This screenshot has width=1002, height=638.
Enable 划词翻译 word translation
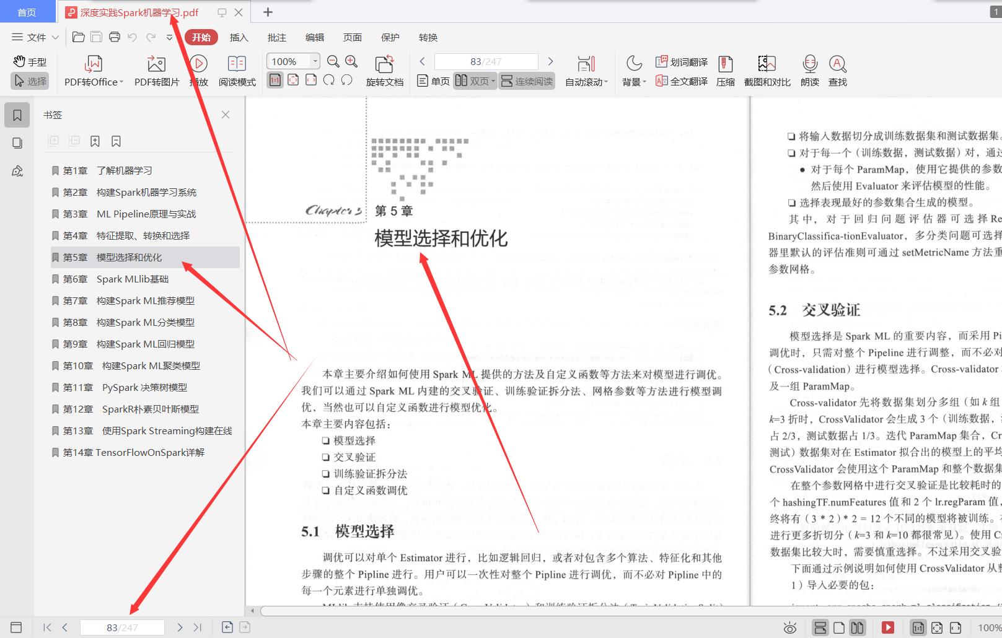tap(682, 62)
